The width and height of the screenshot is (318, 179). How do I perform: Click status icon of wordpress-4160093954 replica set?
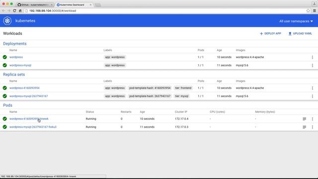click(x=5, y=88)
